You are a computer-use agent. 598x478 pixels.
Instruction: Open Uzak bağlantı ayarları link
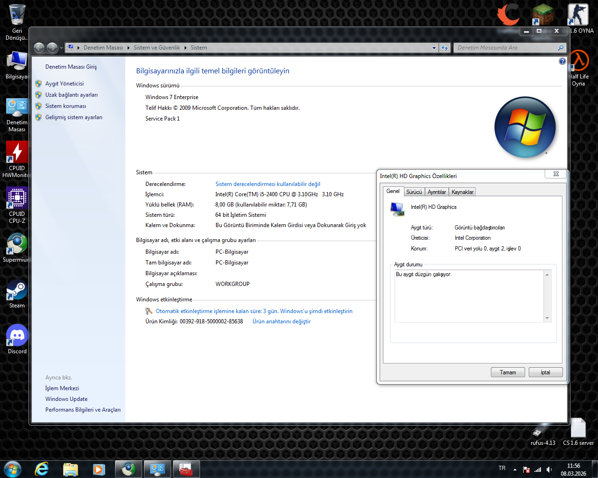pyautogui.click(x=72, y=95)
